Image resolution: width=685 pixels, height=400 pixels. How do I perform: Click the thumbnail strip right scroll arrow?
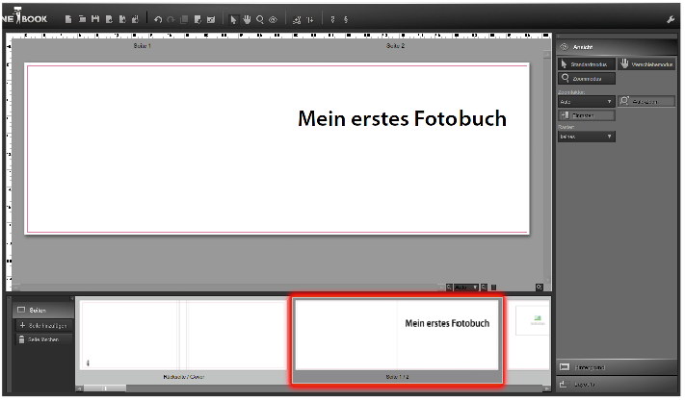coord(546,388)
